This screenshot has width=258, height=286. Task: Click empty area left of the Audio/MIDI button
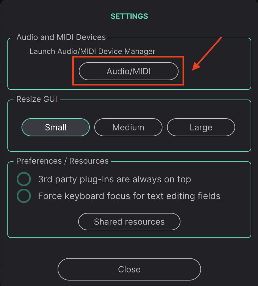(x=40, y=71)
